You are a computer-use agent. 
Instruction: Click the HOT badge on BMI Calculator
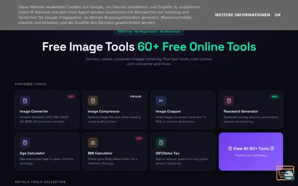139,138
